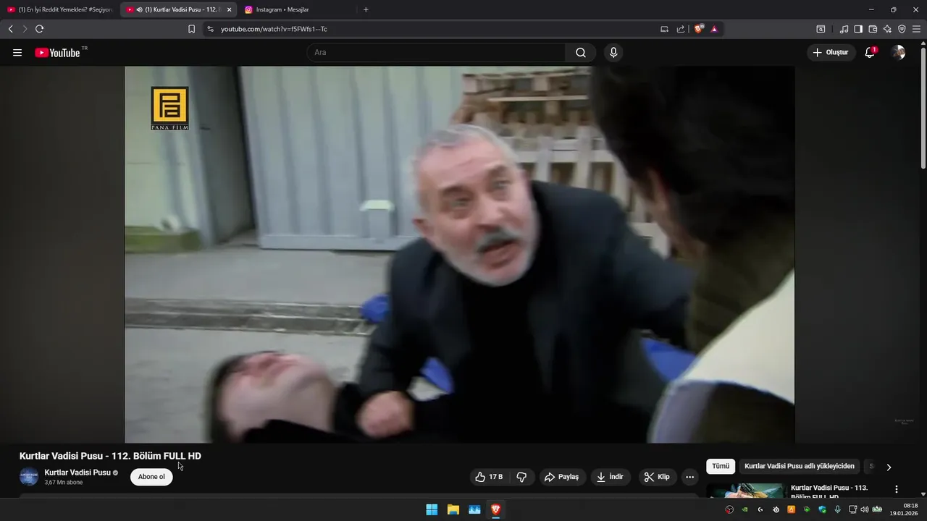This screenshot has width=927, height=521.
Task: Show more filter chips with right arrow
Action: [x=889, y=467]
